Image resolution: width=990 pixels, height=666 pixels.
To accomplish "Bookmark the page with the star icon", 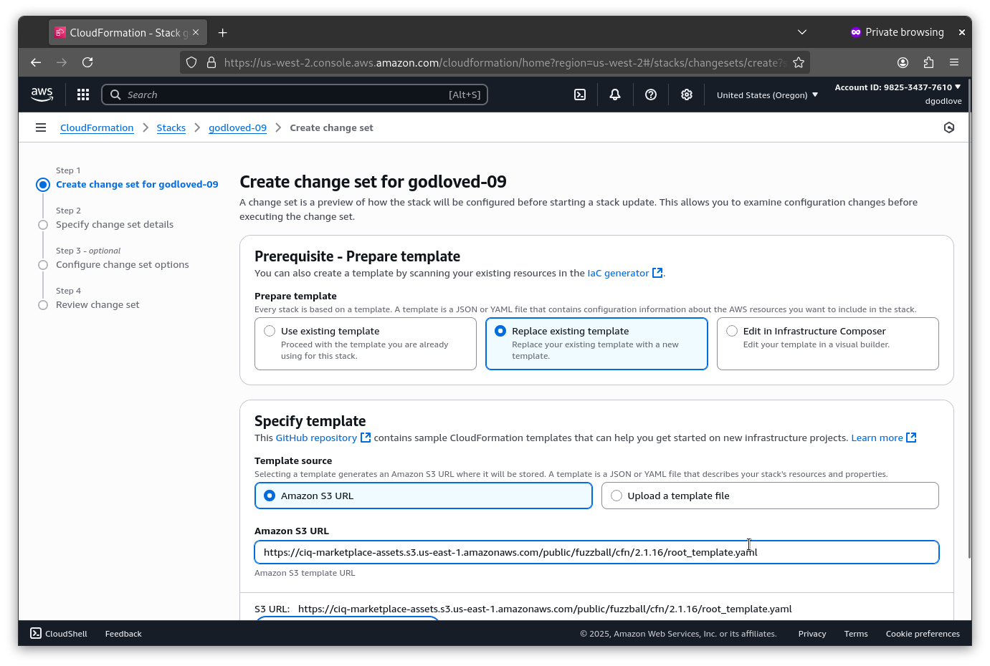I will (799, 62).
